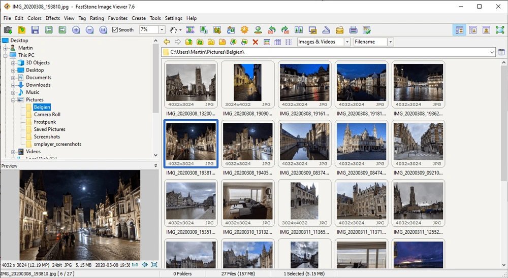Viewport: 508px width, 278px height.
Task: Open the Effects menu
Action: [x=52, y=18]
